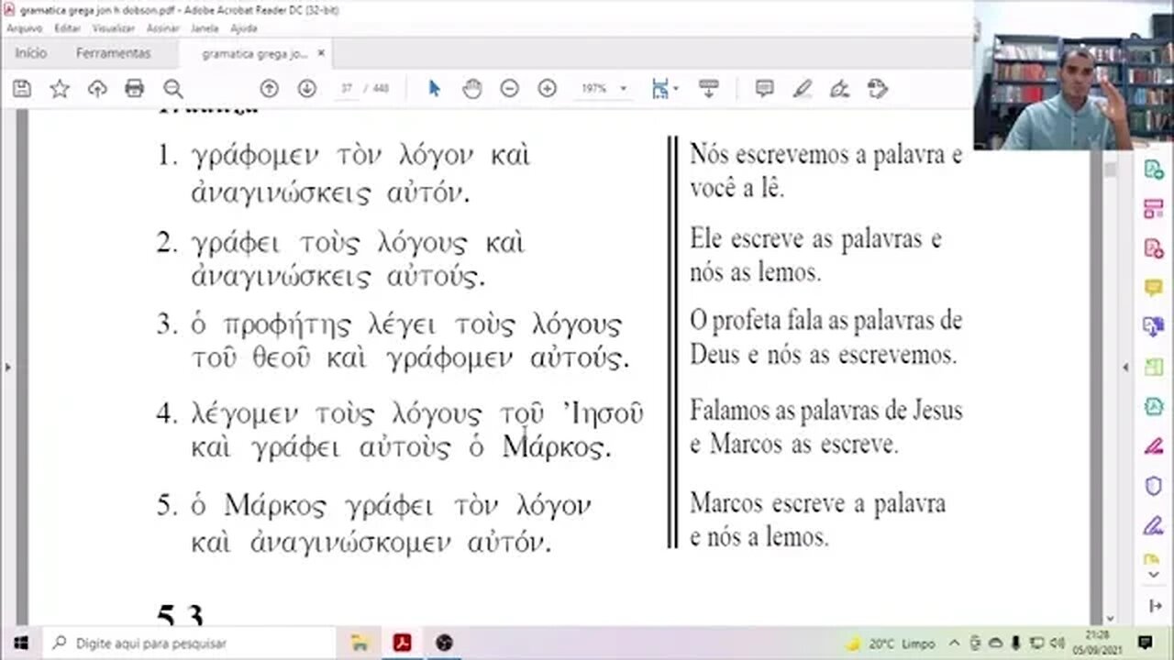Click the fit page tool icon
Image resolution: width=1174 pixels, height=660 pixels.
coord(659,89)
